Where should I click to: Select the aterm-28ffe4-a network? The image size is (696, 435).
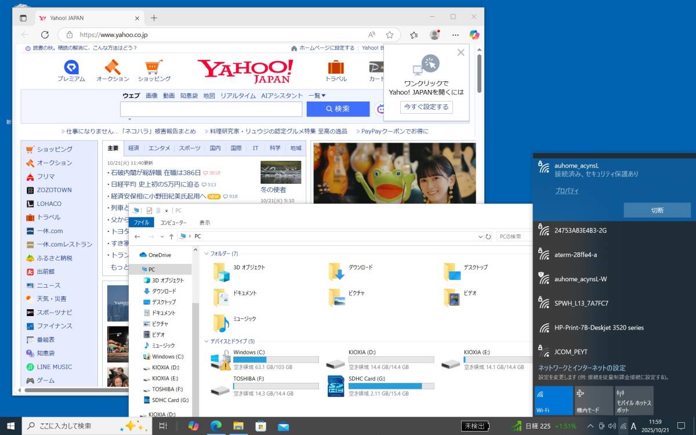coord(614,255)
